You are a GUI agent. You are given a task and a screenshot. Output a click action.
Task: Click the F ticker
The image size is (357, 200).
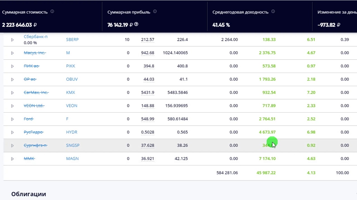67,119
